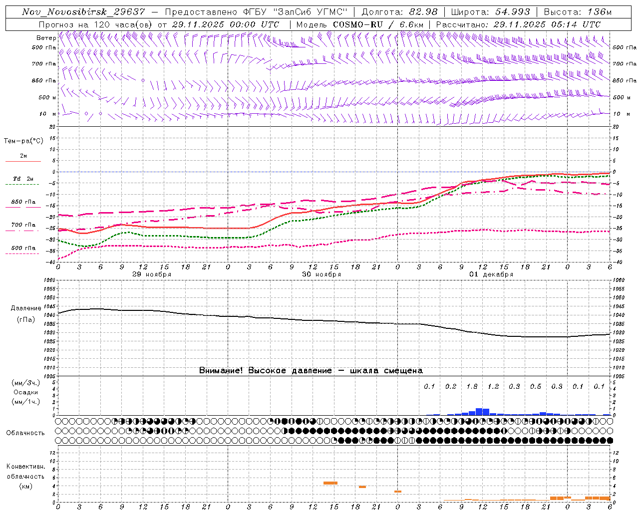Click the Широта: 54.993 value
The width and height of the screenshot is (639, 511).
click(490, 12)
